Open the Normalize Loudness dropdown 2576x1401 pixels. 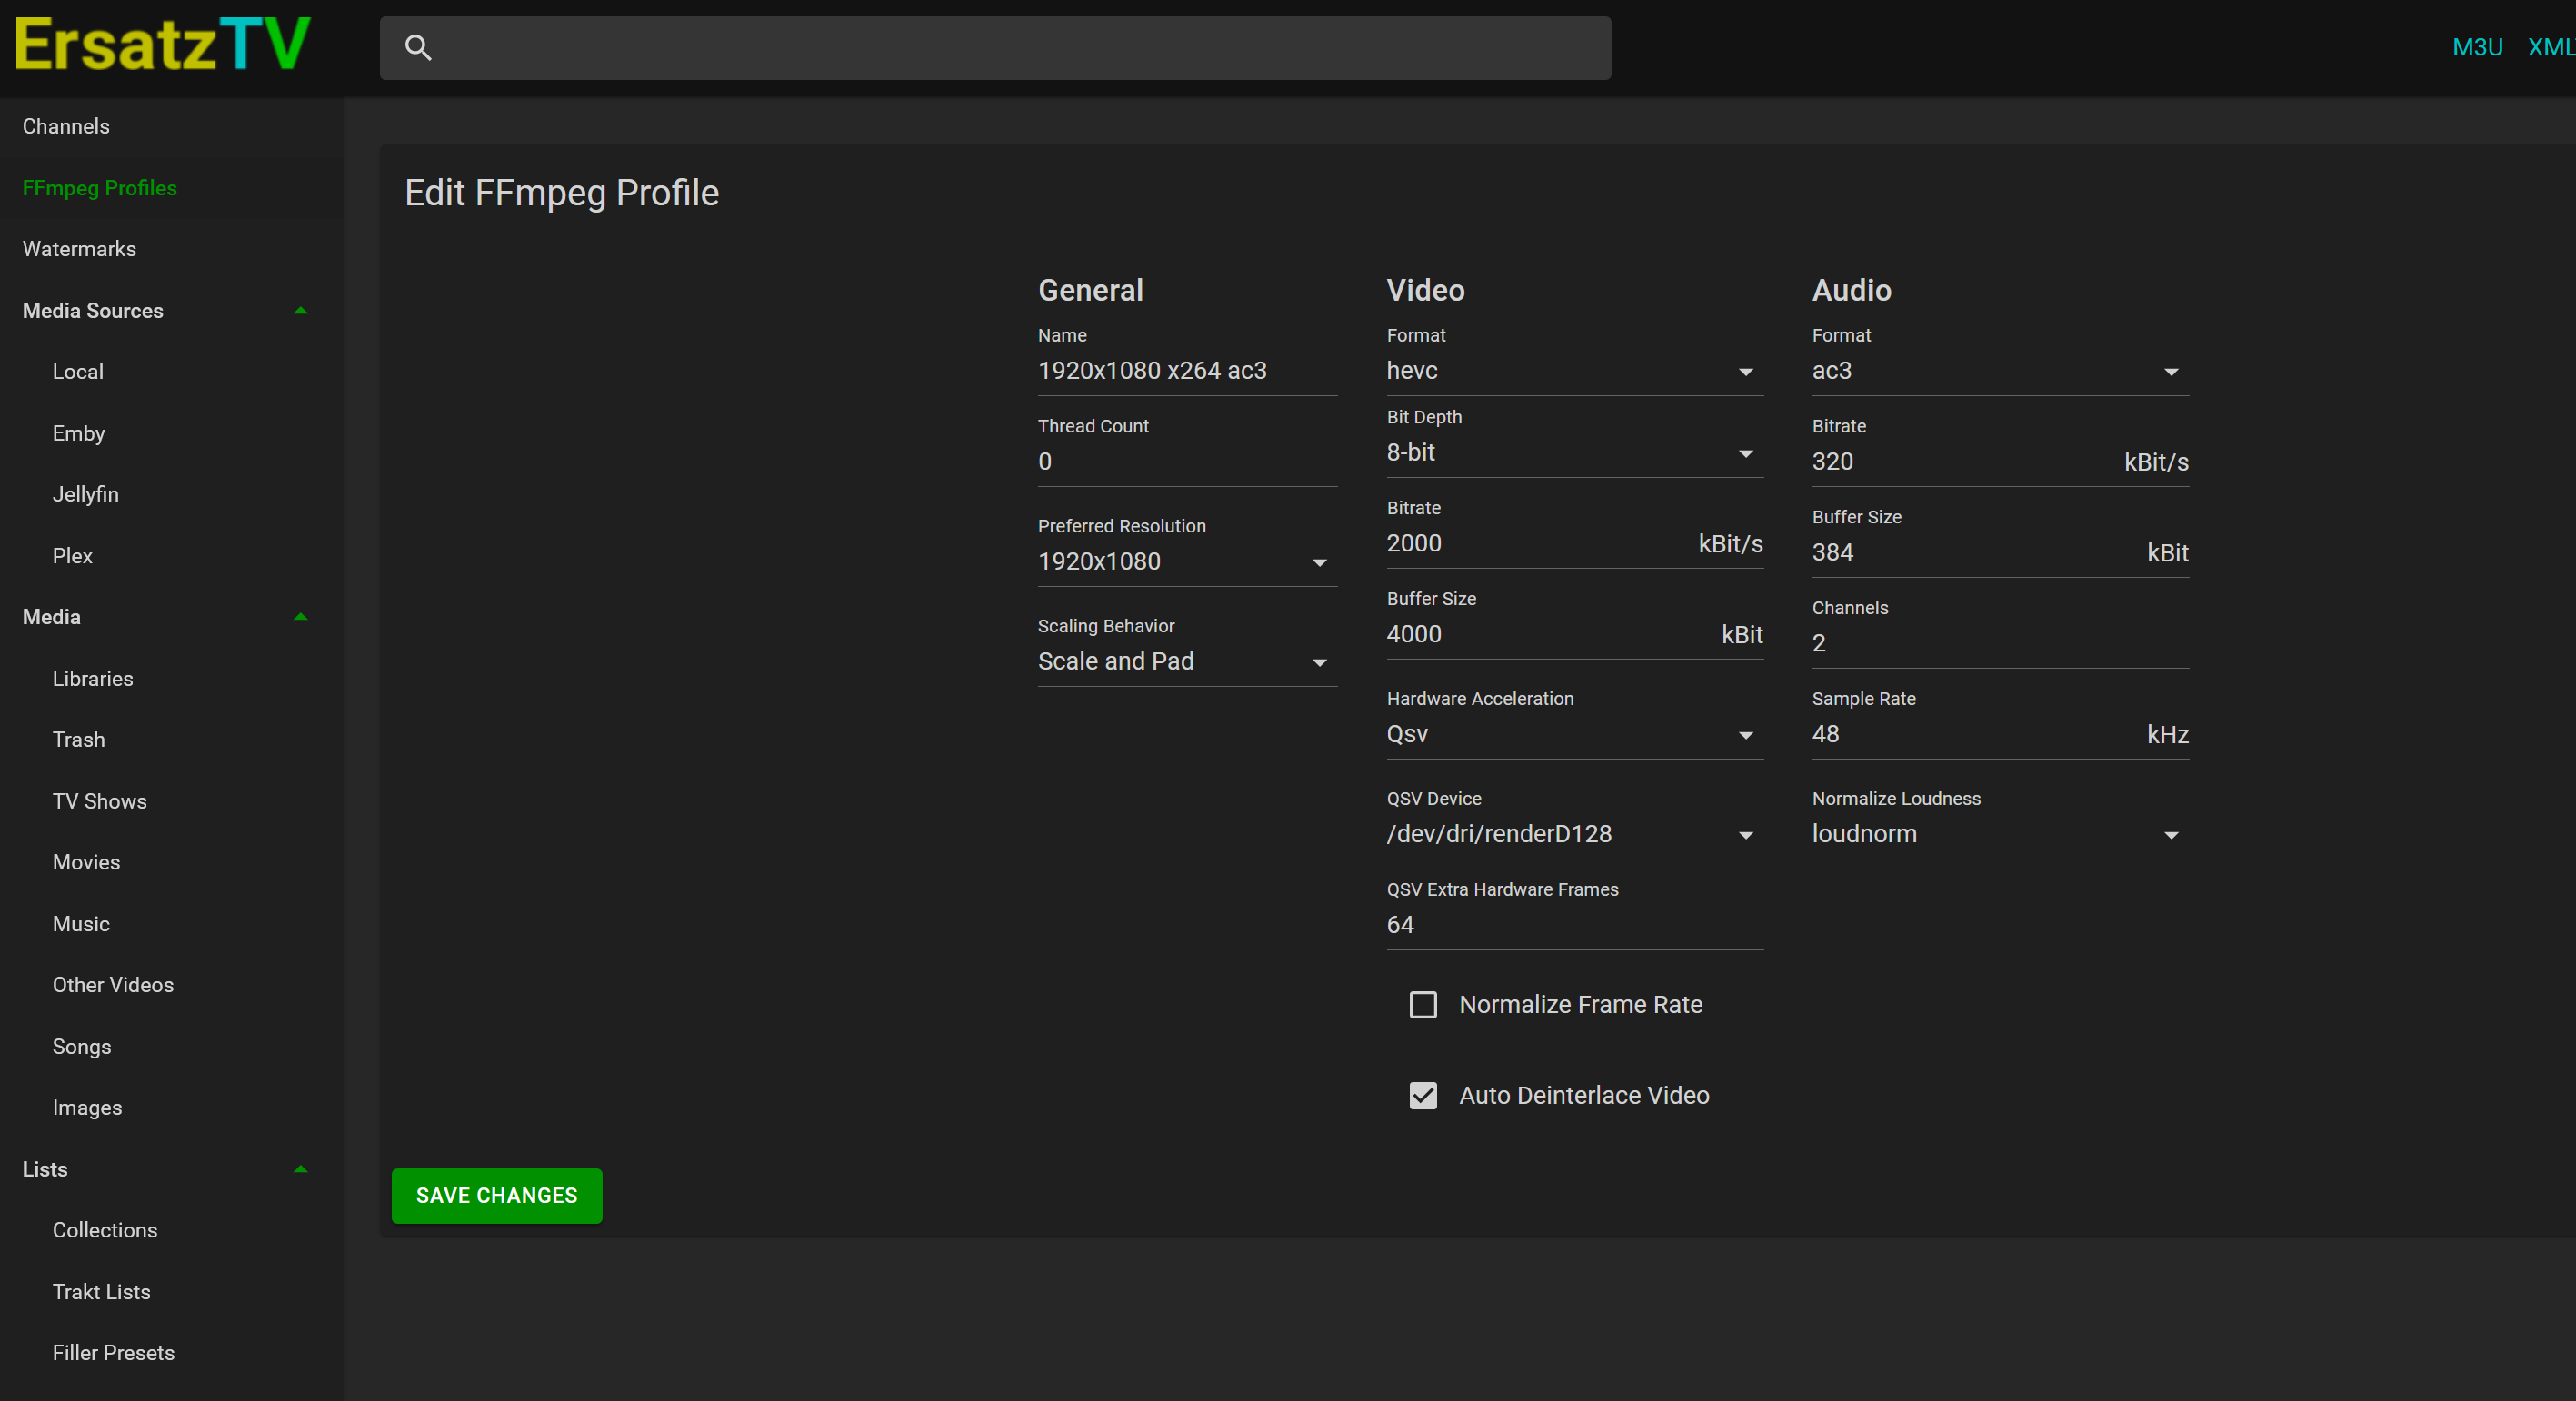point(2000,834)
